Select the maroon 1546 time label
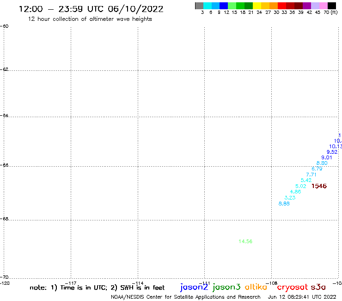The image size is (342, 301). click(319, 186)
